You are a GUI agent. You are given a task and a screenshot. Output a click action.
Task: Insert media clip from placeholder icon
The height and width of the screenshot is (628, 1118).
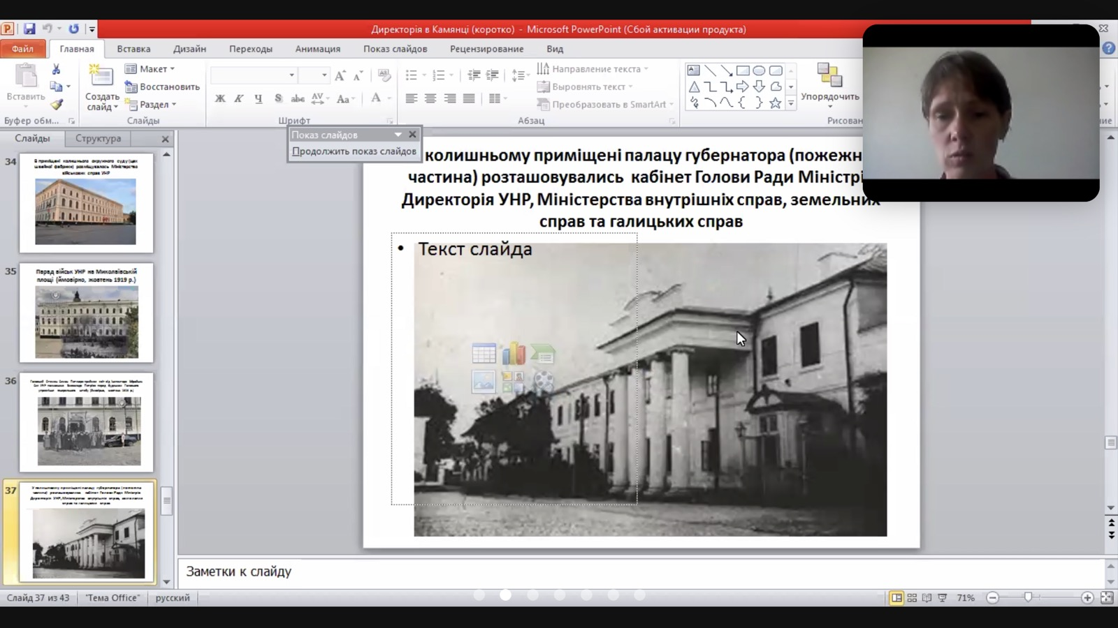[543, 382]
